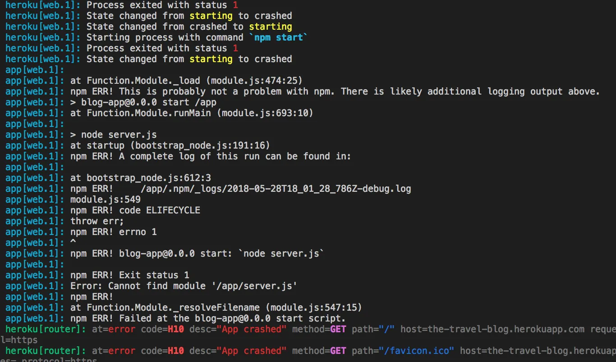
Task: Click the blog-app@0.0.0 start /app line
Action: [143, 102]
